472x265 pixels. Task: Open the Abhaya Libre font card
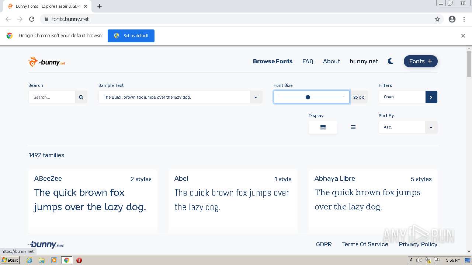373,201
